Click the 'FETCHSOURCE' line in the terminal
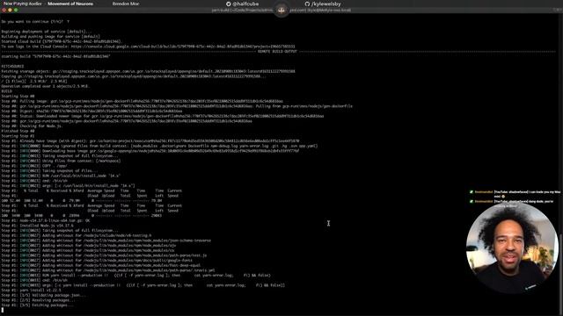The height and width of the screenshot is (316, 563). pyautogui.click(x=12, y=67)
